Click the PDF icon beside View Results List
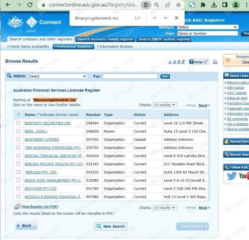Screen dimensions: 249x240 click(x=17, y=207)
